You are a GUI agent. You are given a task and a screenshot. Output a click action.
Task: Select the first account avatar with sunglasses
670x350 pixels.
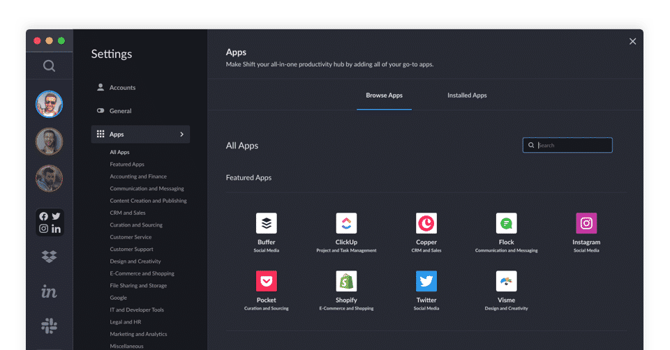pyautogui.click(x=49, y=104)
